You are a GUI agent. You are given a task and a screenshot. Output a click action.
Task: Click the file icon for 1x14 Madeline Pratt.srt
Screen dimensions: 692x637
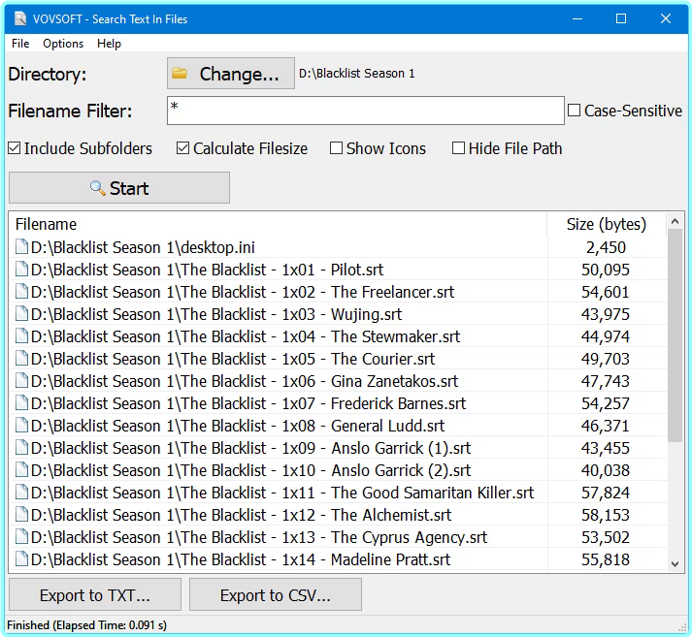pos(22,559)
